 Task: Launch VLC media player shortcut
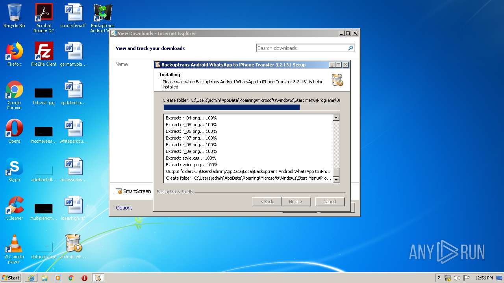click(x=14, y=250)
